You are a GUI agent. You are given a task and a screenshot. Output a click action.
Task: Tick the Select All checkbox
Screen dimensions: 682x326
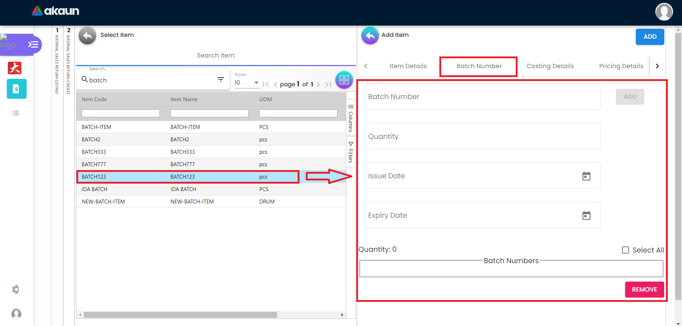pos(626,250)
